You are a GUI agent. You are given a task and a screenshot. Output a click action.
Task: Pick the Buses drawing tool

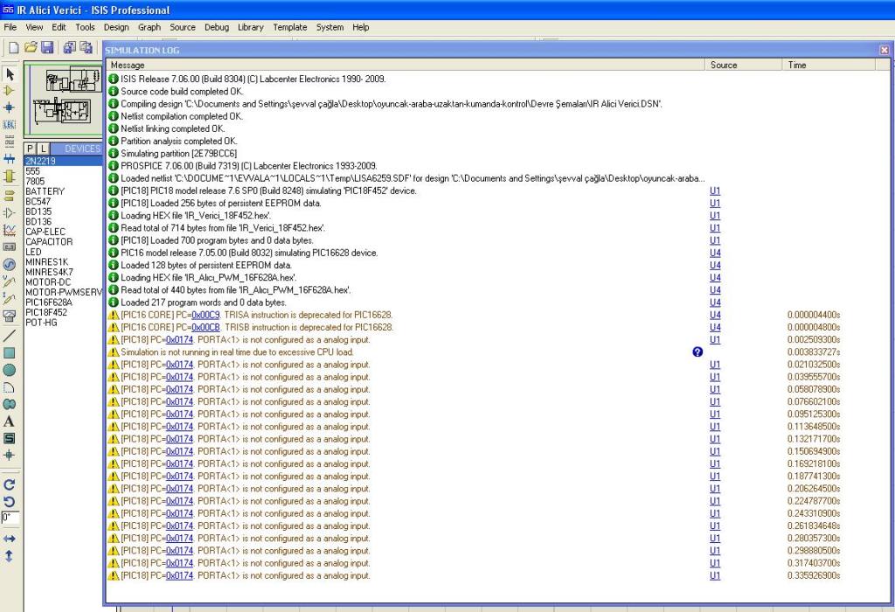(9, 158)
